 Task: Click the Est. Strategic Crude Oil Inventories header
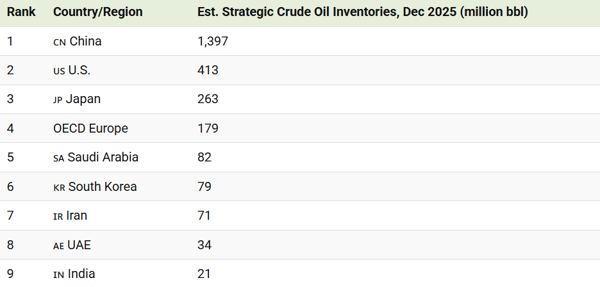pos(363,12)
